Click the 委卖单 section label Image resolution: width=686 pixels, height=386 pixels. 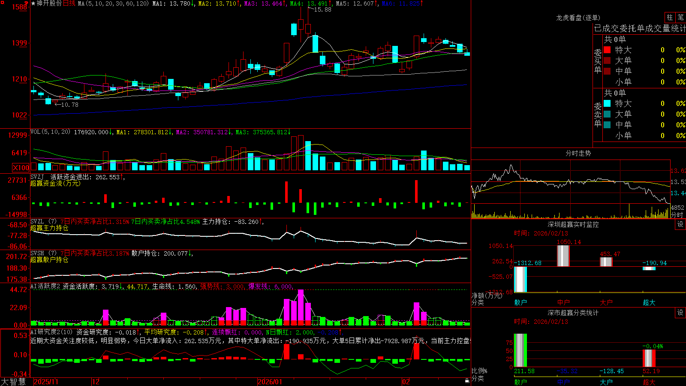click(x=598, y=115)
